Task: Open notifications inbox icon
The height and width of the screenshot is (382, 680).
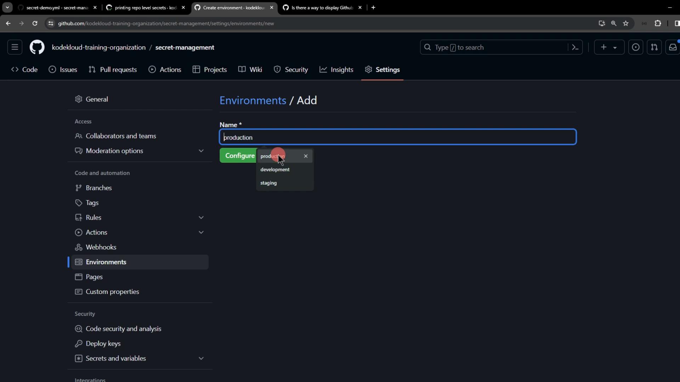Action: [x=673, y=47]
